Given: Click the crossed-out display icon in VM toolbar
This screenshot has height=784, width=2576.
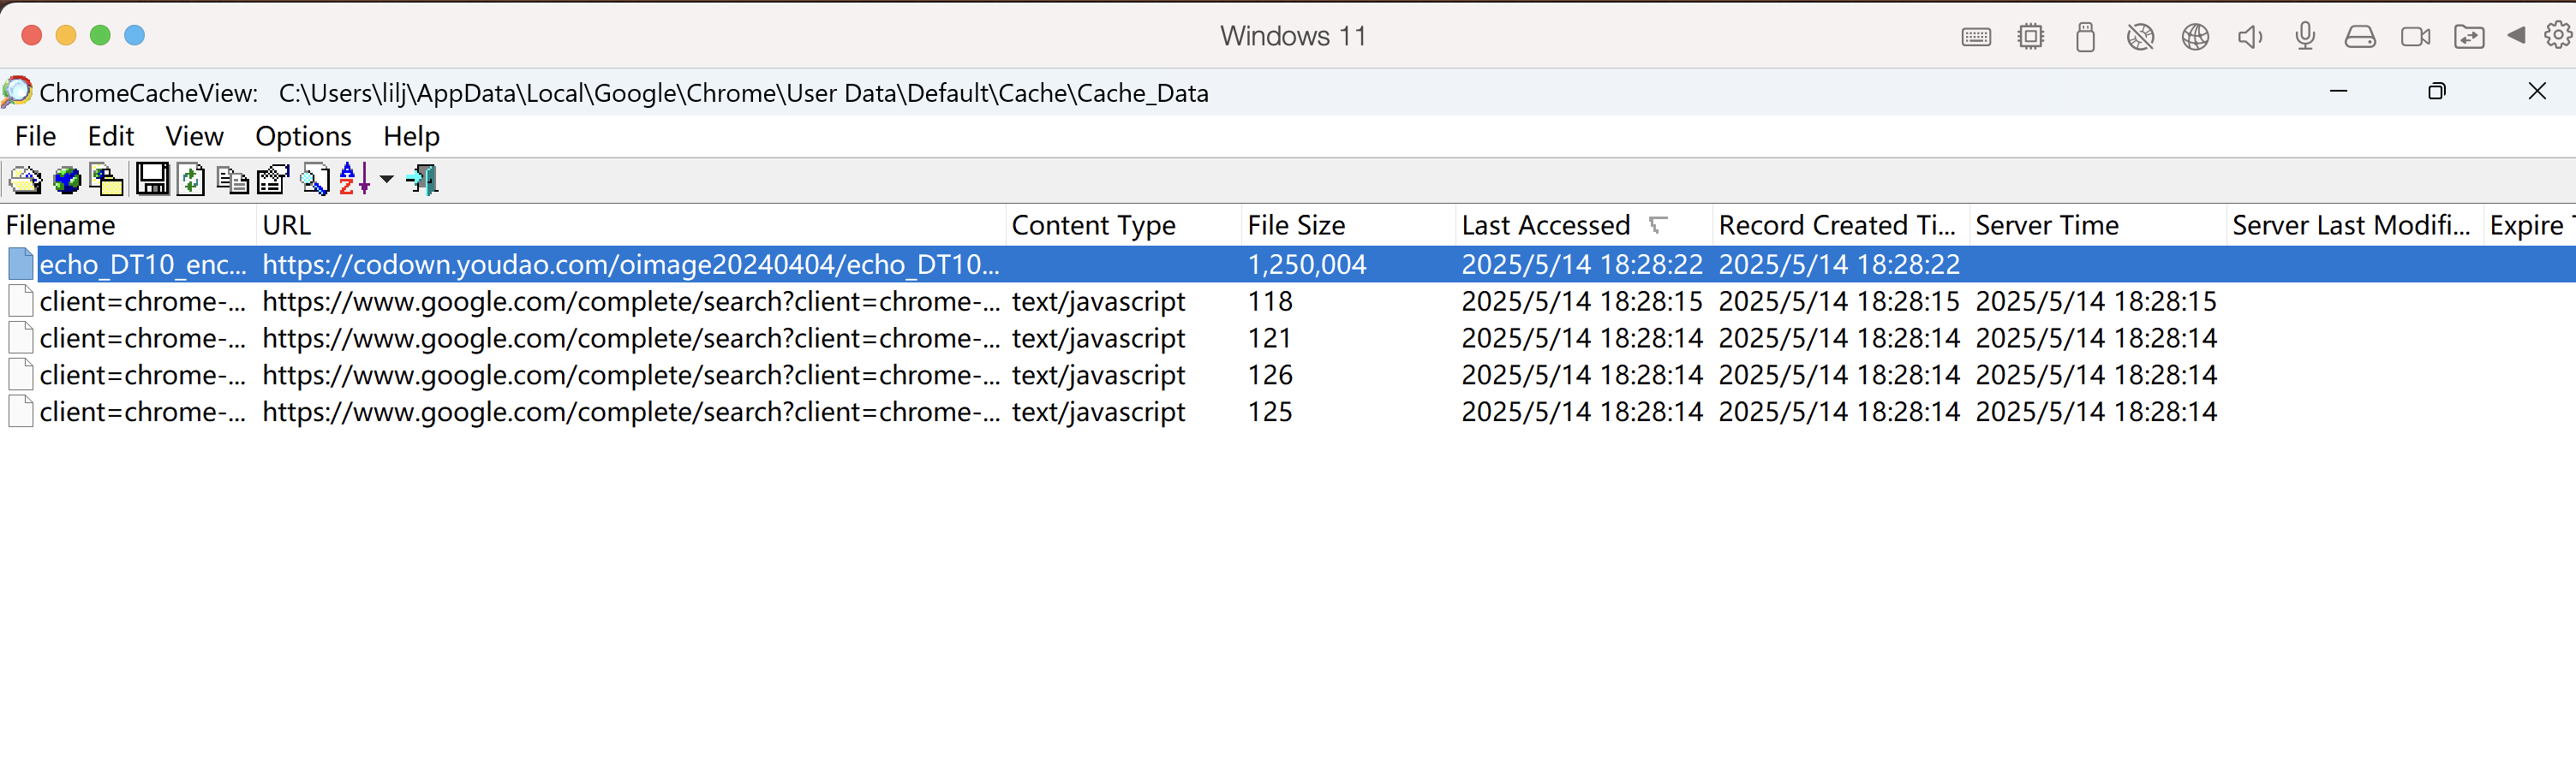Looking at the screenshot, I should (2140, 37).
